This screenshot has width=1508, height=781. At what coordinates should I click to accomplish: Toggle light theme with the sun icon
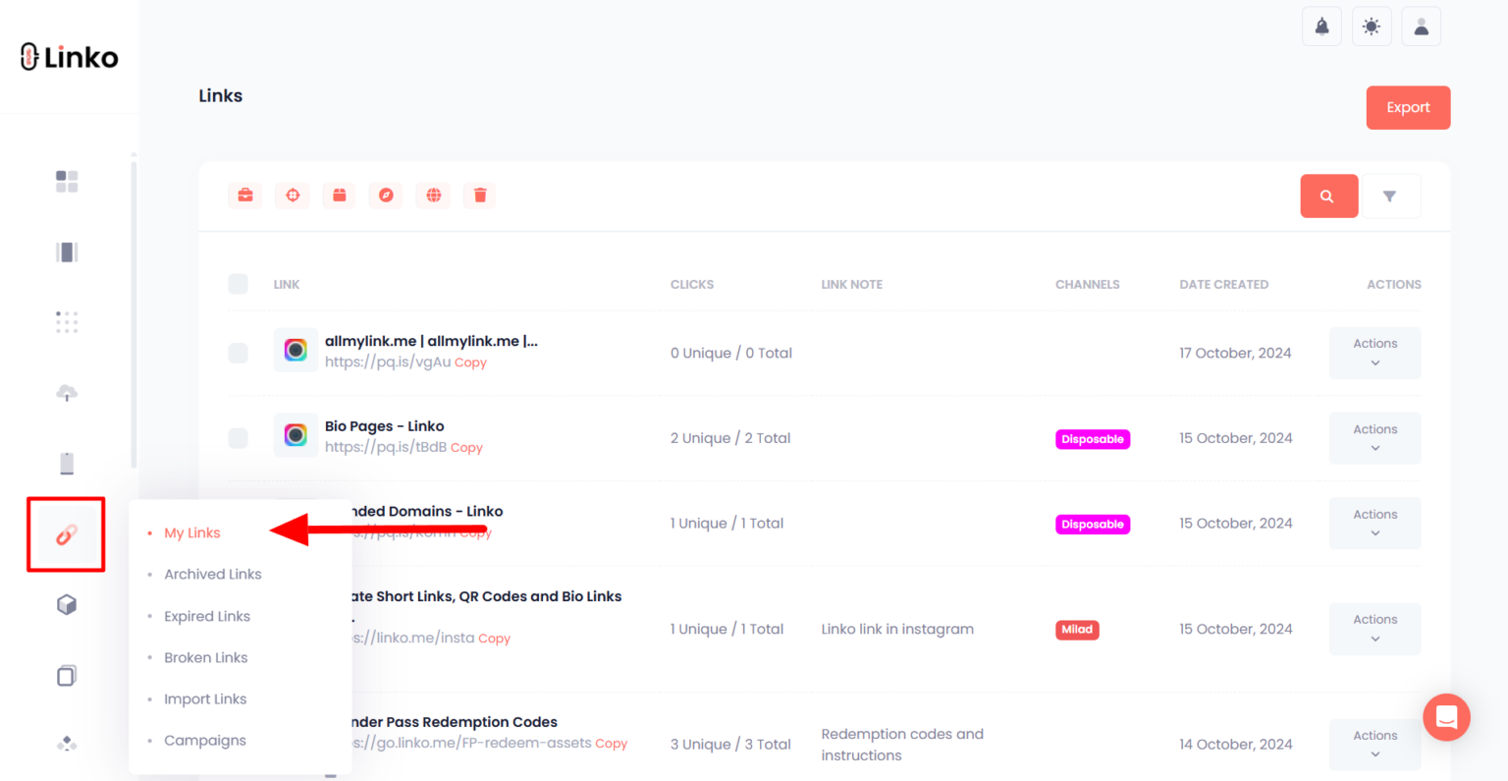pos(1372,27)
